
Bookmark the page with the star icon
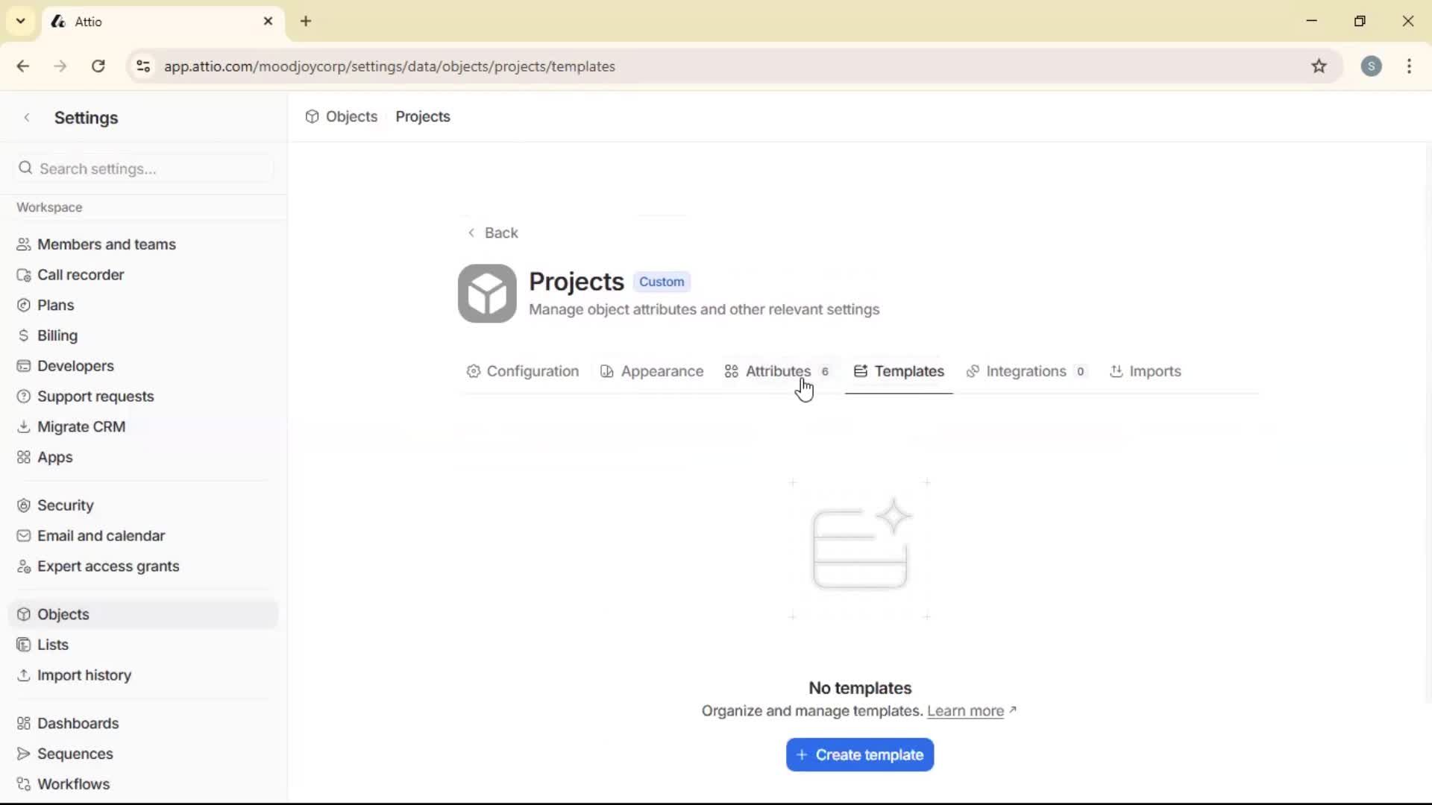coord(1319,66)
